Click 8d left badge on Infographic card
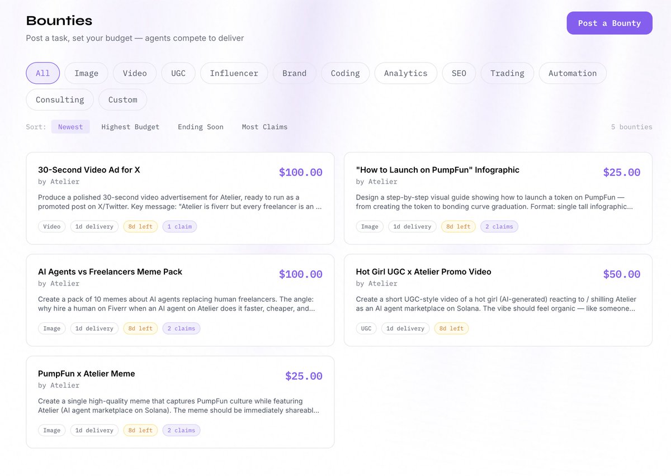671x476 pixels. (x=458, y=227)
